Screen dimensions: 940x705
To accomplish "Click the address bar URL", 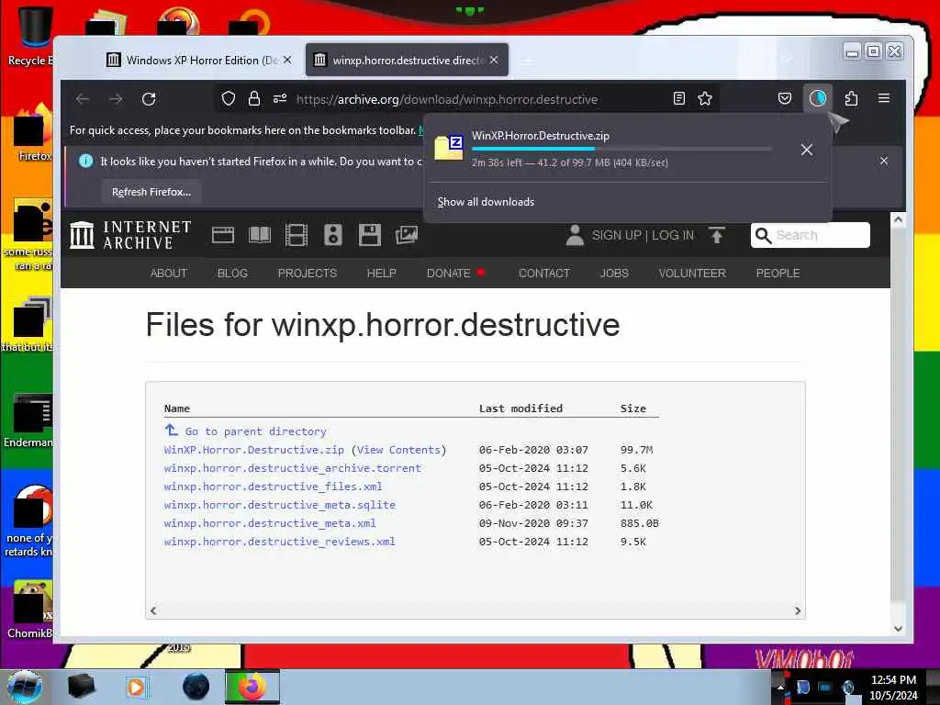I will 447,99.
